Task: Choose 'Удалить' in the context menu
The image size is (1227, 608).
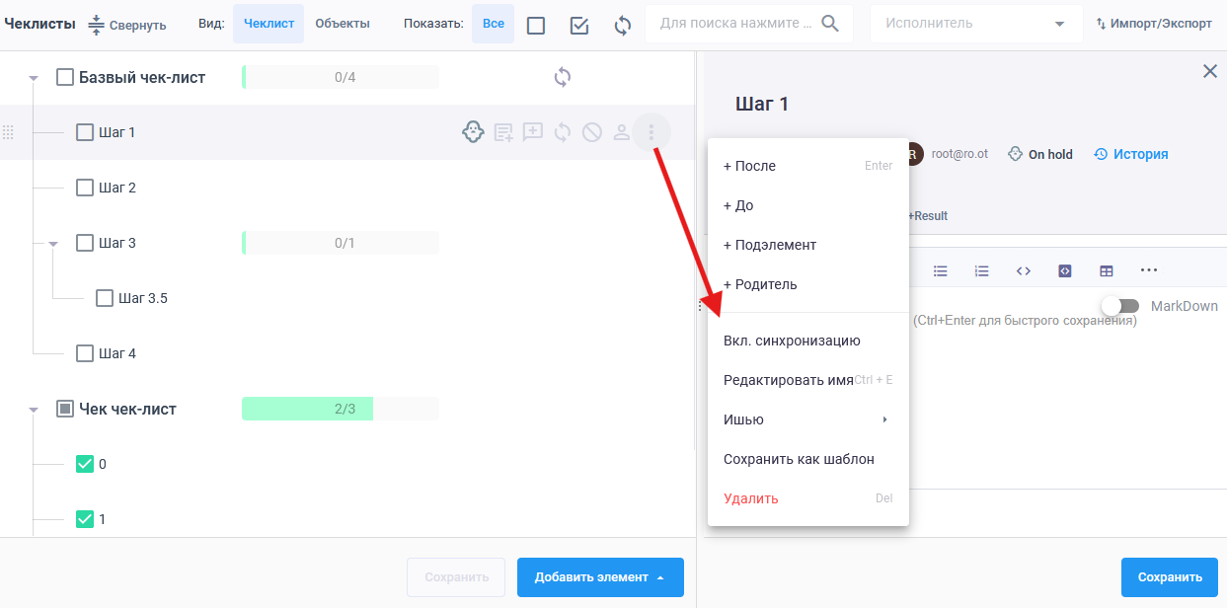Action: click(751, 498)
